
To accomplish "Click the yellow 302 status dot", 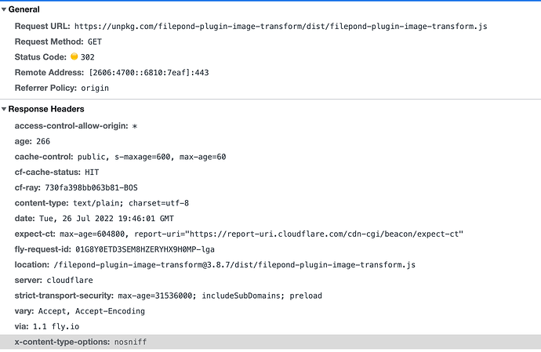I will pos(74,56).
